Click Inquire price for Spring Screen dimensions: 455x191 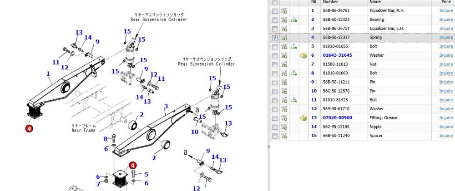pos(446,38)
